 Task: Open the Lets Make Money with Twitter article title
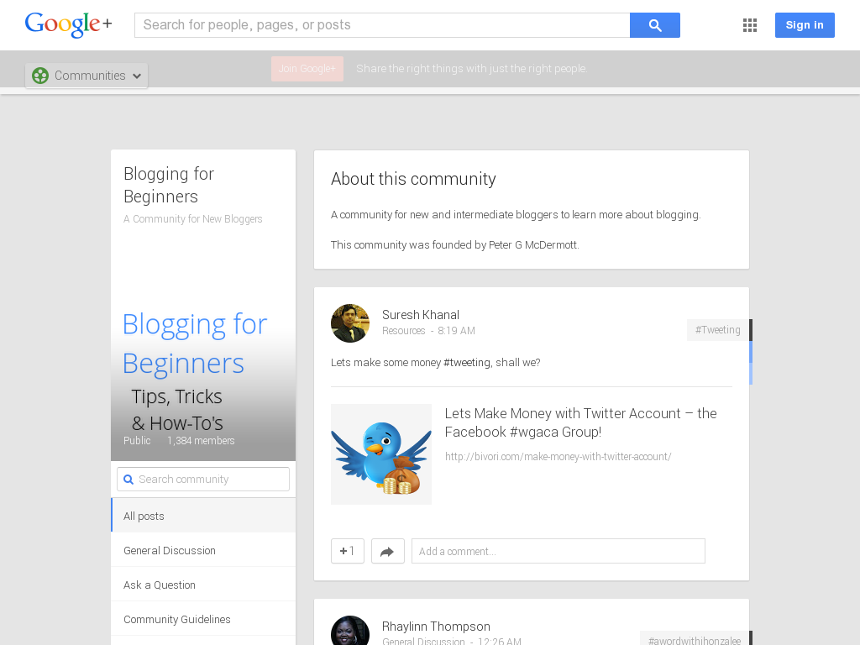pos(581,422)
